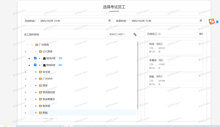
Task: Uncheck the 物流A班 checkbox
Action: point(35,58)
